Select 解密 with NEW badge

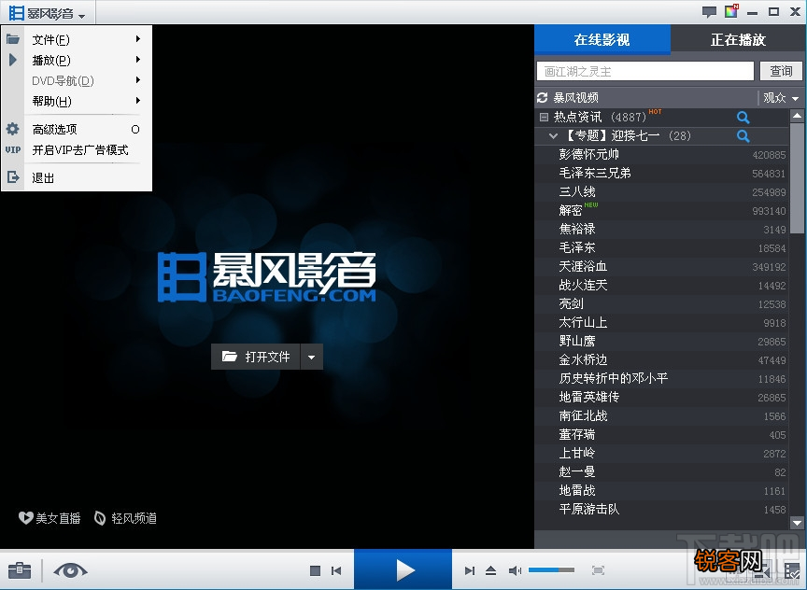point(662,210)
